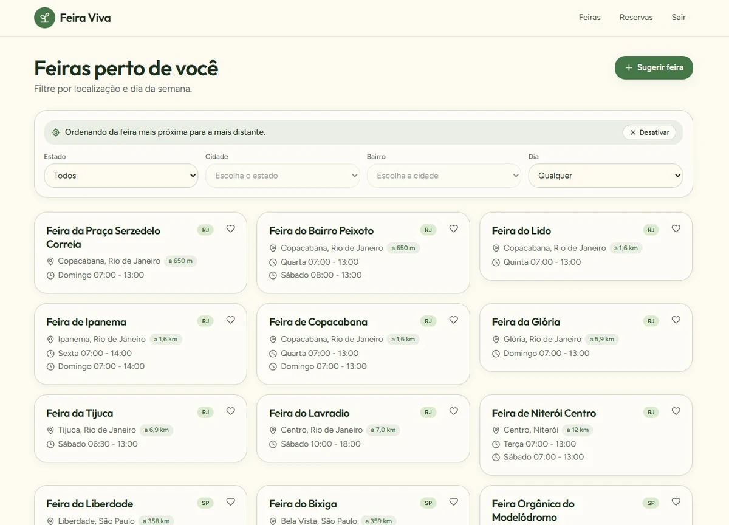Viewport: 729px width, 525px height.
Task: Open Feira do Bairro Peixoto title
Action: tap(321, 231)
